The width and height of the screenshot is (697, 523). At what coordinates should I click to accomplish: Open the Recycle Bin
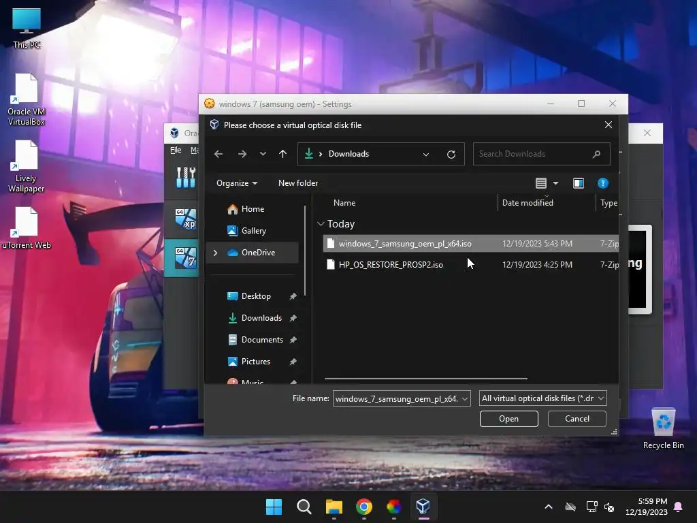(663, 429)
